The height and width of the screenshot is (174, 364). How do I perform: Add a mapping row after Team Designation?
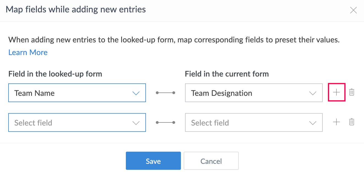point(336,93)
